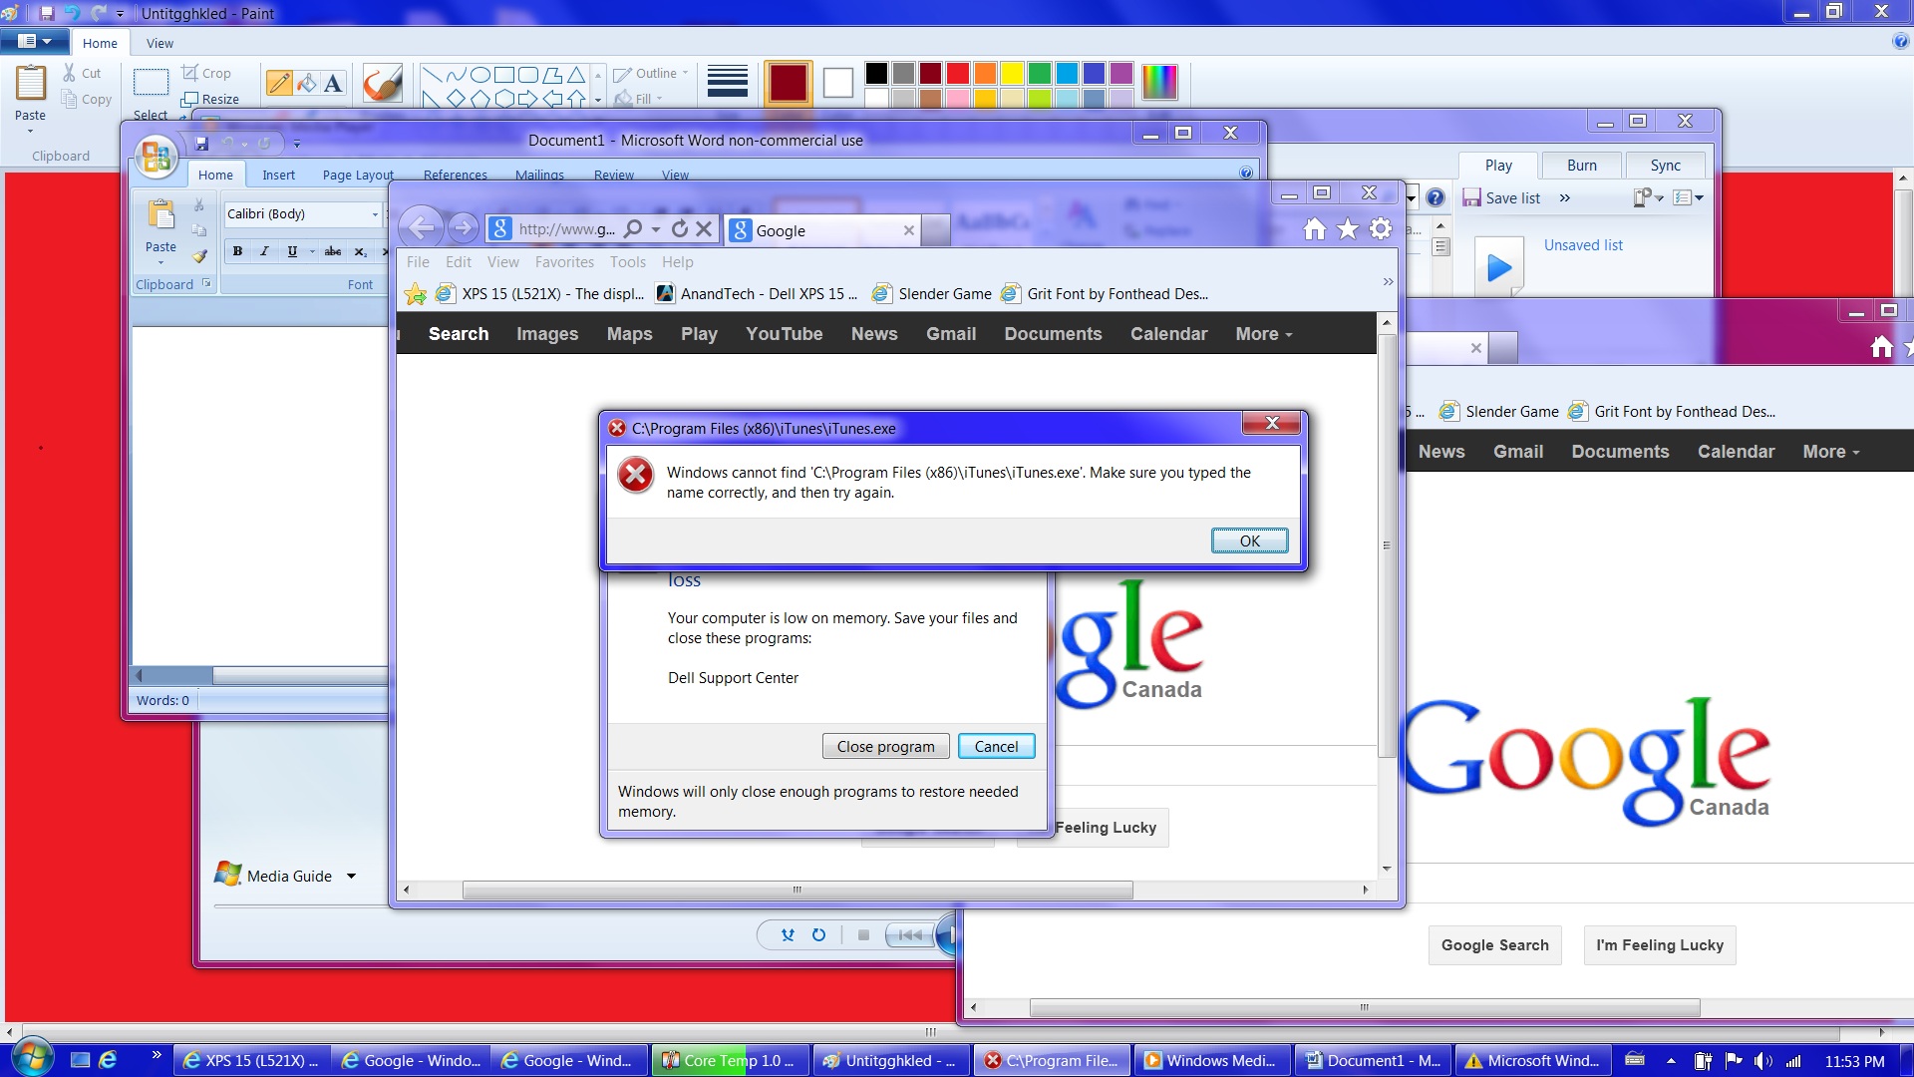The height and width of the screenshot is (1077, 1914).
Task: Click the Close program button
Action: (885, 747)
